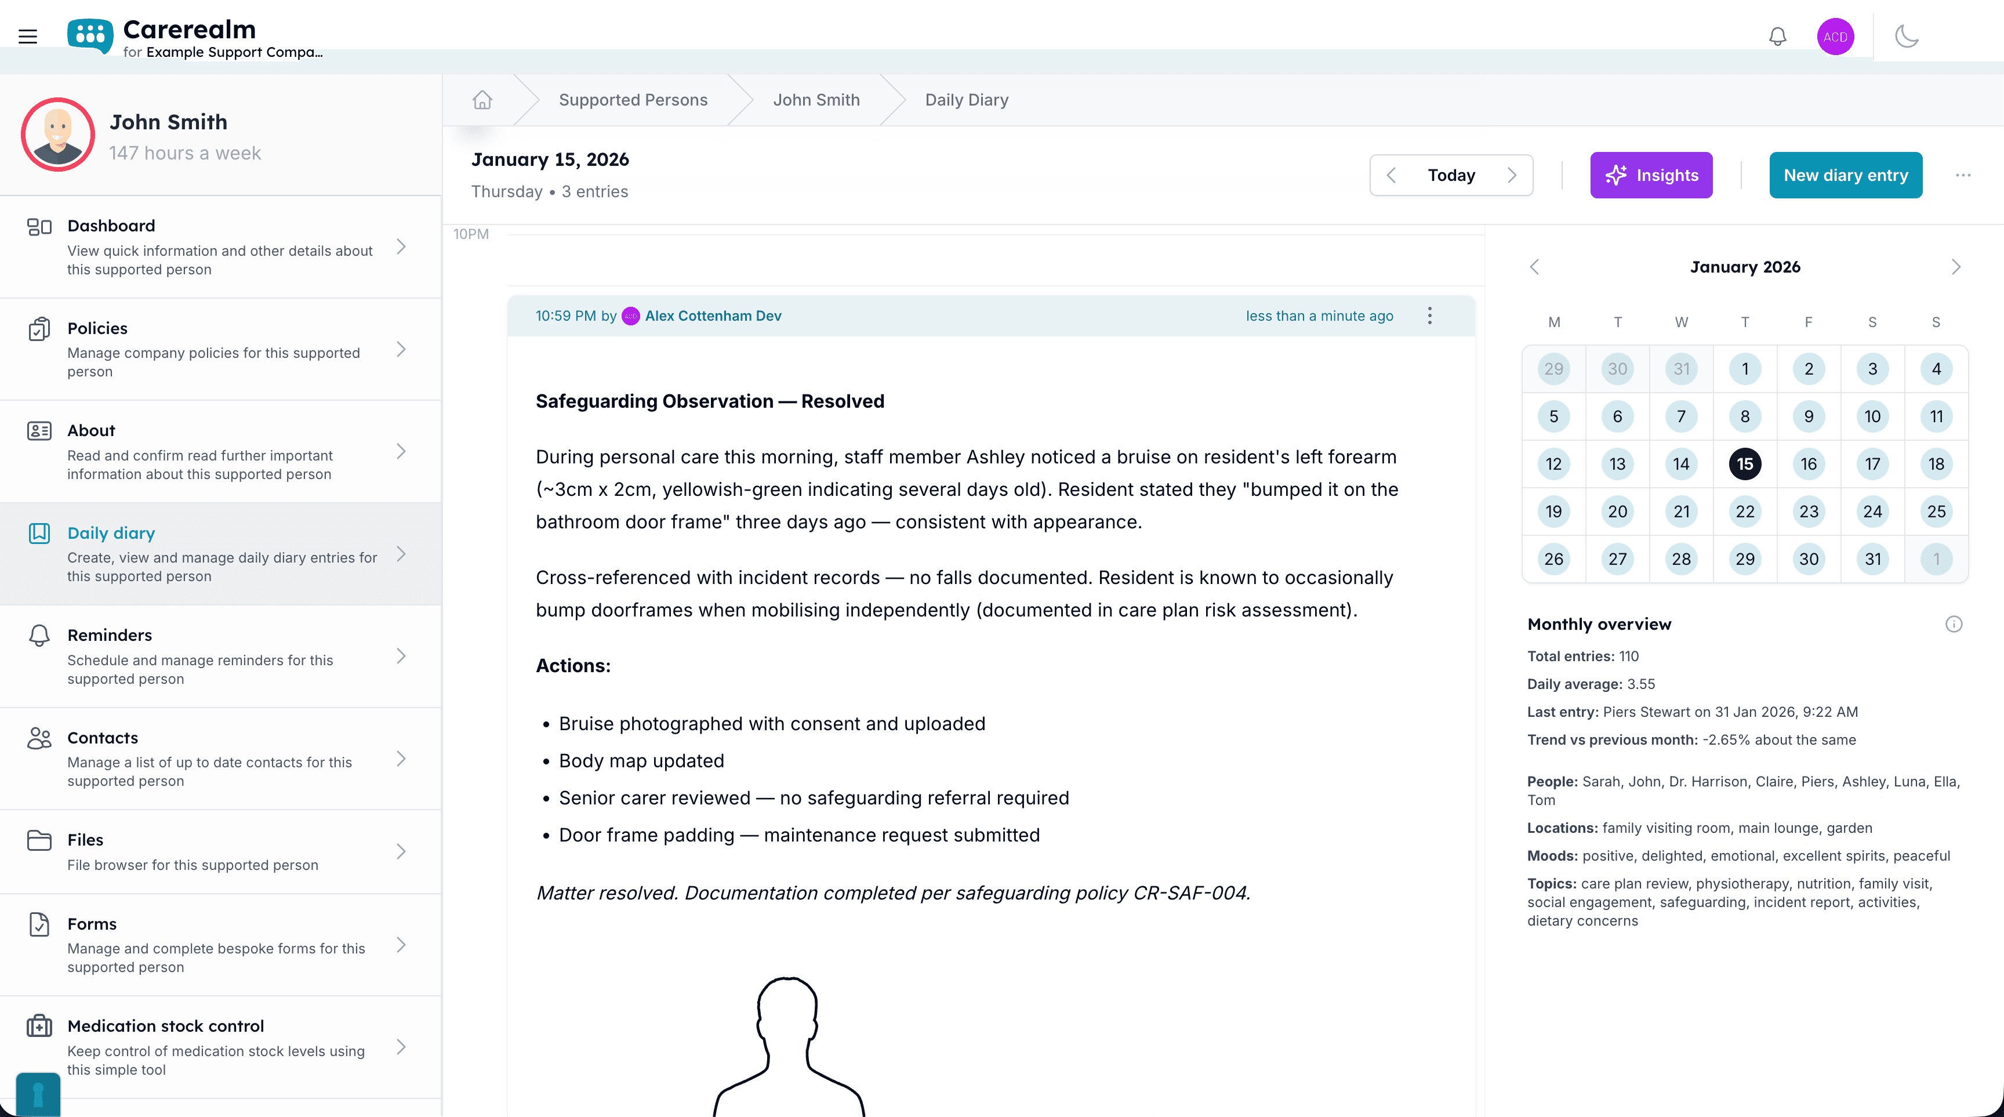Navigate to Supported Persons breadcrumb
The width and height of the screenshot is (2004, 1117).
(x=633, y=100)
